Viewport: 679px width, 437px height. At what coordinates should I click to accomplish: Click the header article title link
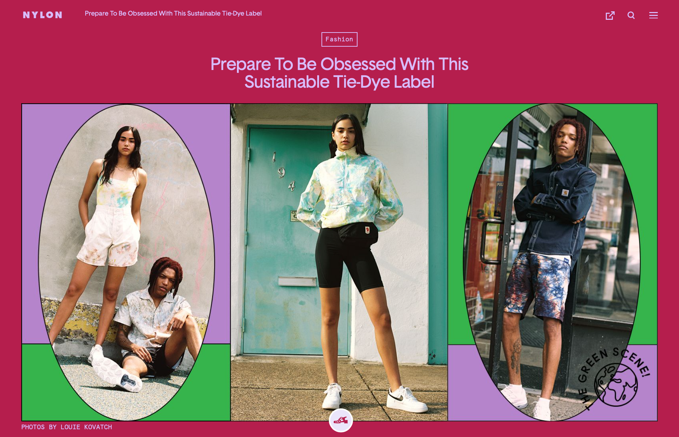click(173, 13)
